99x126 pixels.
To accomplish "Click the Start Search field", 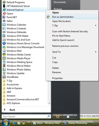I will pos(26,116).
